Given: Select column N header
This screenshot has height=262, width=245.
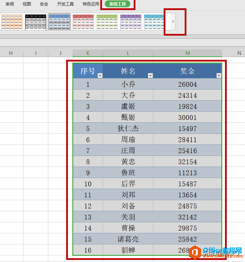Looking at the screenshot, I should point(239,53).
